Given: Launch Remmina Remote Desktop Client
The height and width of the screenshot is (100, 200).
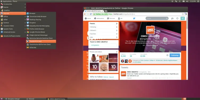Looking at the screenshot, I should coord(41,38).
